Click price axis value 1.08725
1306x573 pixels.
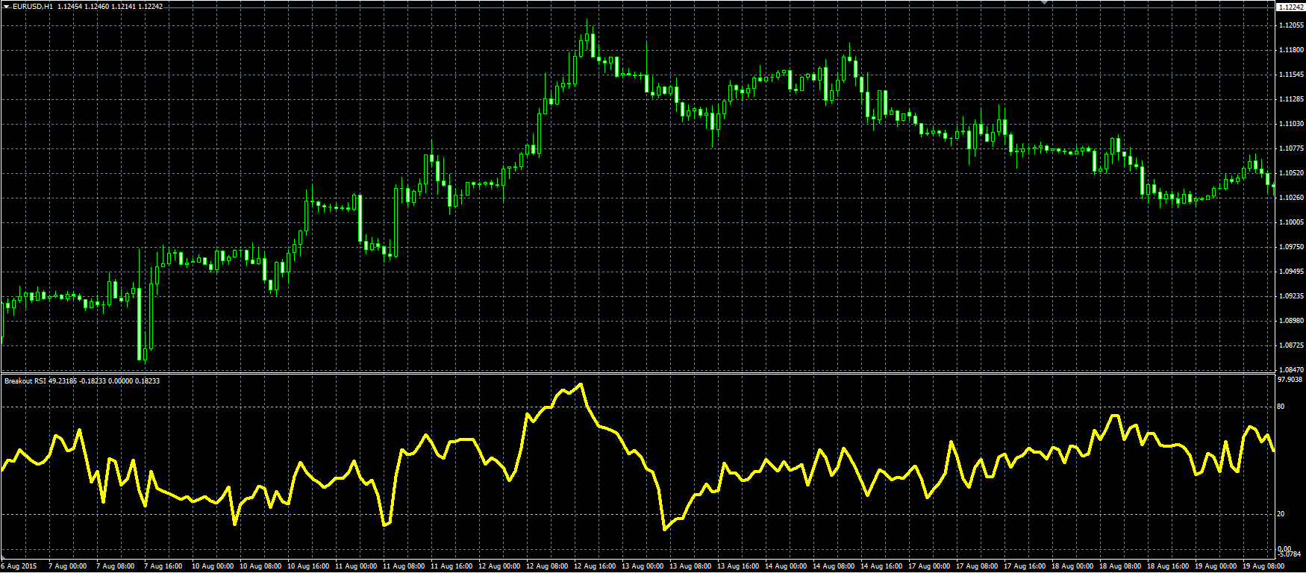(x=1291, y=345)
